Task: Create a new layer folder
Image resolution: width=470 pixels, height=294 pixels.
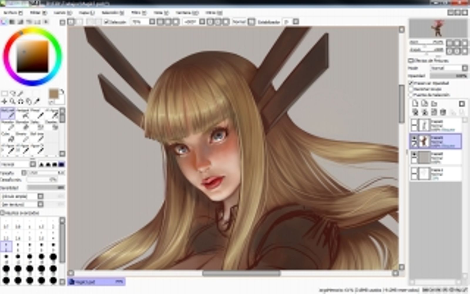Action: tap(434, 103)
